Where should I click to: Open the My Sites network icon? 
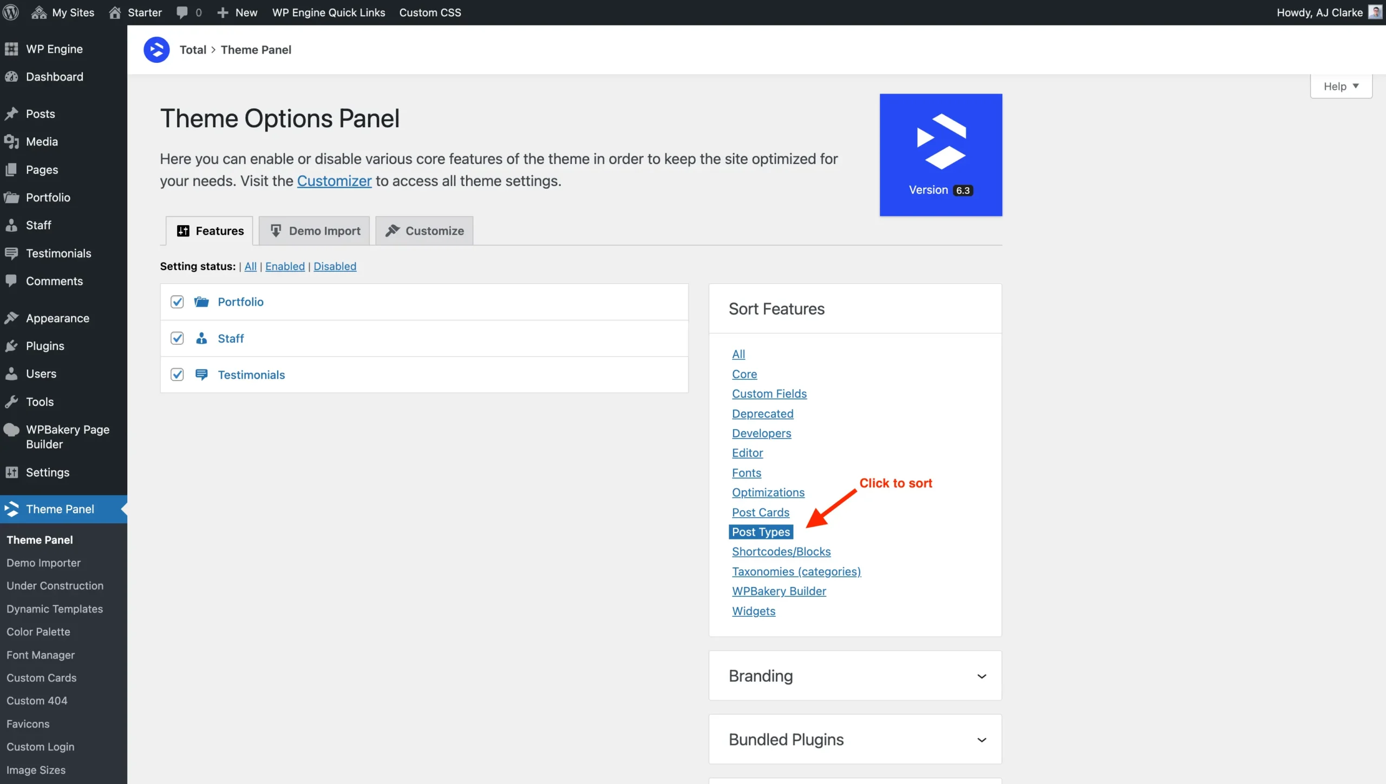pyautogui.click(x=39, y=12)
